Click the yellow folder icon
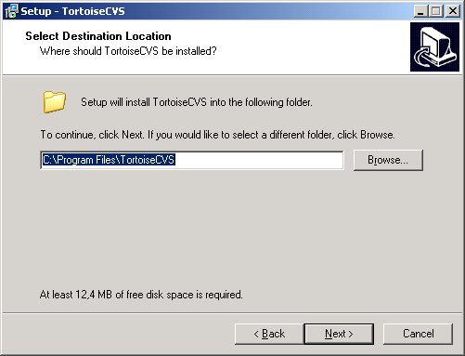465x356 pixels. point(55,102)
